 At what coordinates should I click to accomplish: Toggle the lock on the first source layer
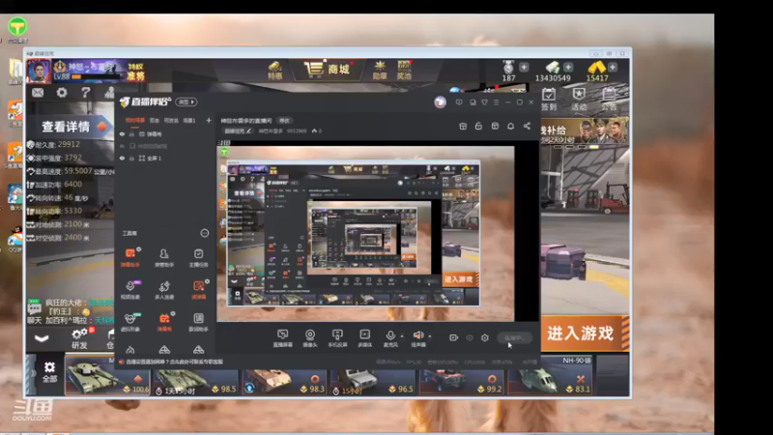[131, 134]
